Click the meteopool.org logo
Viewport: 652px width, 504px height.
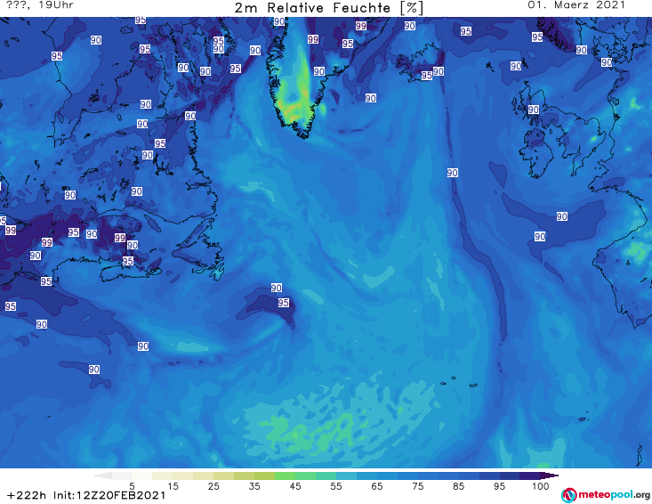(x=606, y=495)
